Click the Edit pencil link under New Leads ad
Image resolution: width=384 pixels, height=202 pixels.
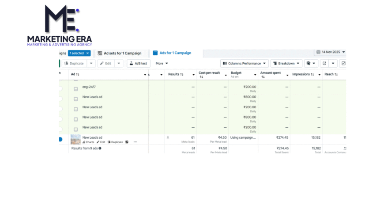pyautogui.click(x=101, y=142)
